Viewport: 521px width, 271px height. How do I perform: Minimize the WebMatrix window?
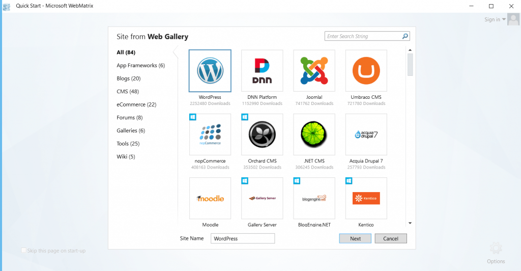471,6
